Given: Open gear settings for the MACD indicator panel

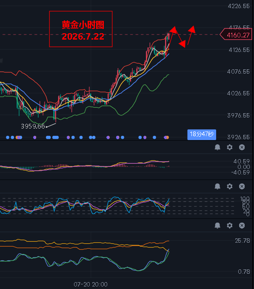Looking at the screenshot, I should (229, 147).
